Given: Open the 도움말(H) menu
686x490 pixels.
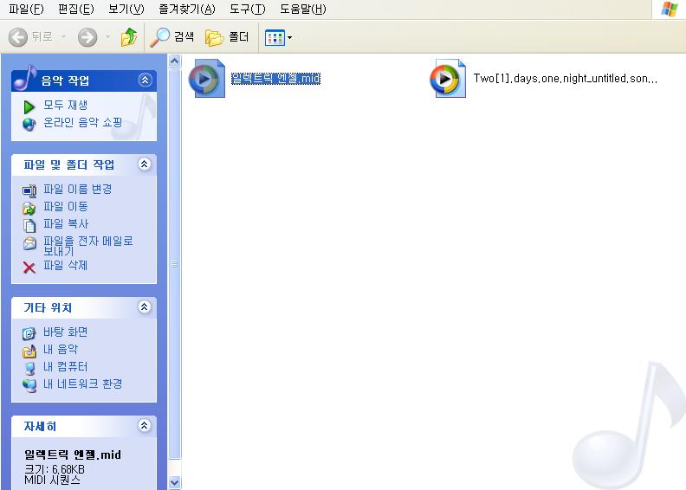Looking at the screenshot, I should [303, 9].
